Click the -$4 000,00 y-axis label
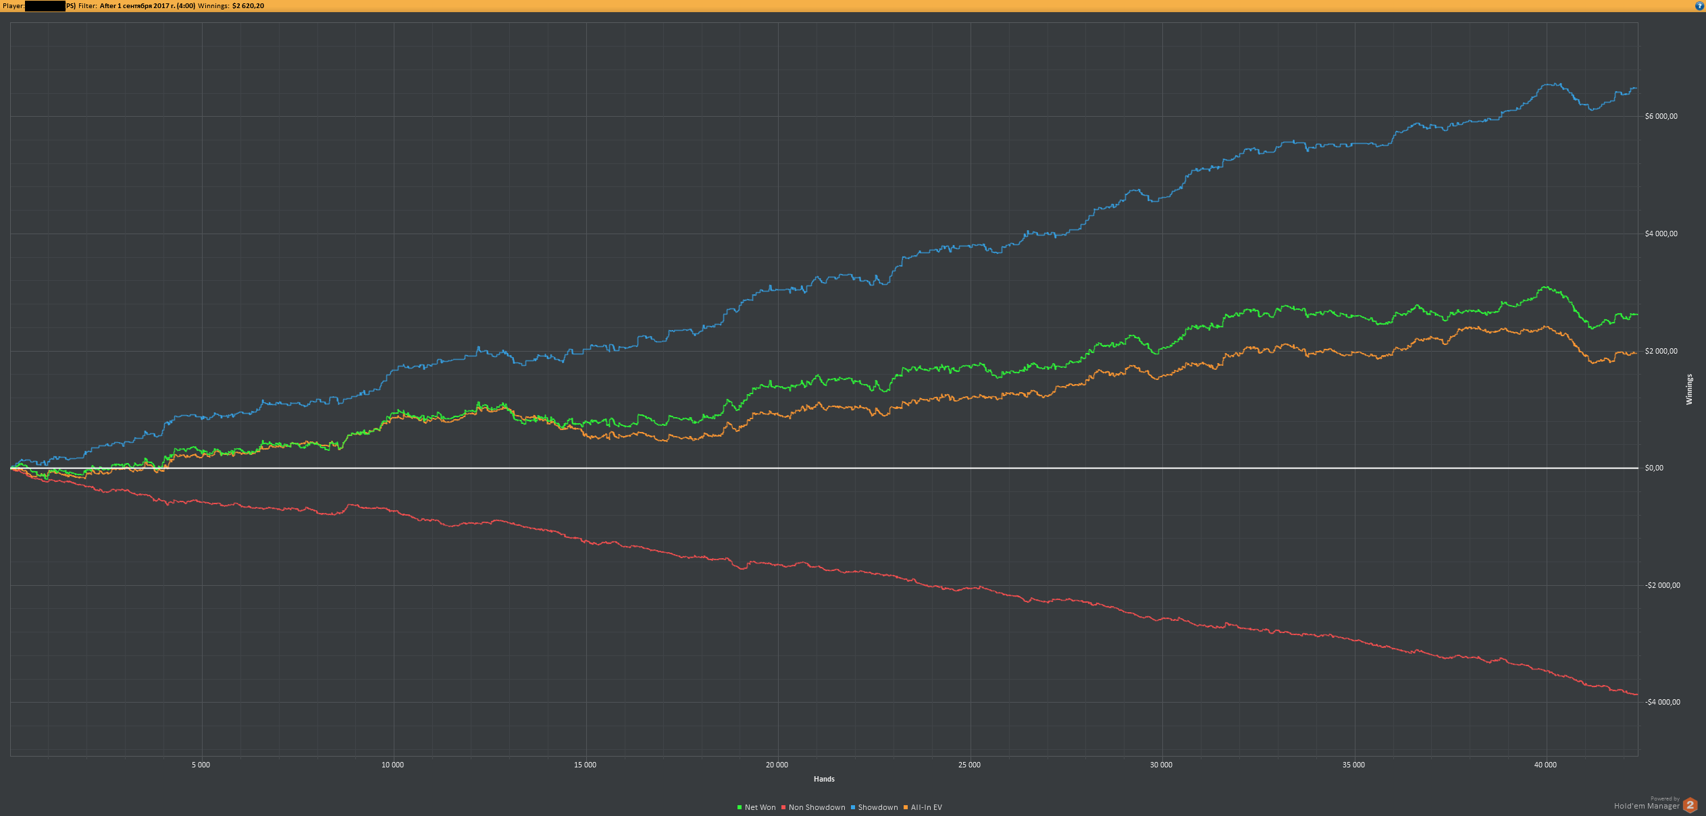Image resolution: width=1706 pixels, height=816 pixels. tap(1662, 702)
